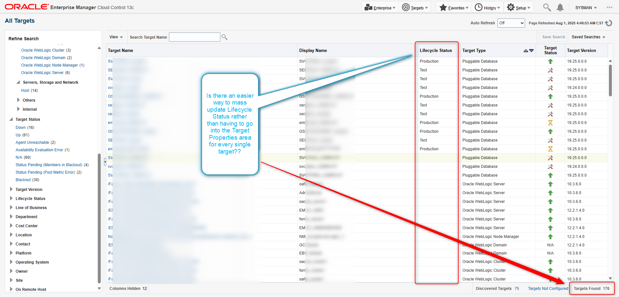
Task: Click the Refine Search panel scrollbar
Action: click(x=99, y=218)
